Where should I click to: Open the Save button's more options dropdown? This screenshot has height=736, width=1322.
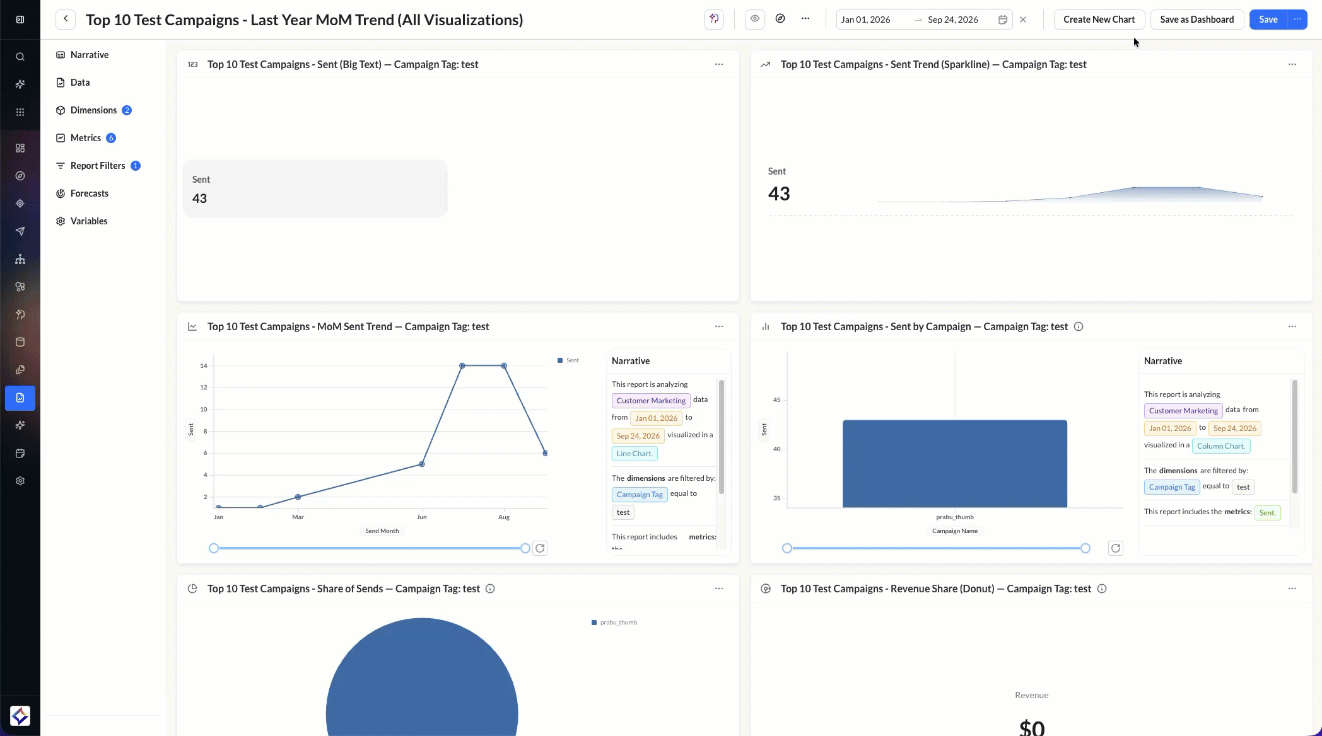pos(1297,20)
